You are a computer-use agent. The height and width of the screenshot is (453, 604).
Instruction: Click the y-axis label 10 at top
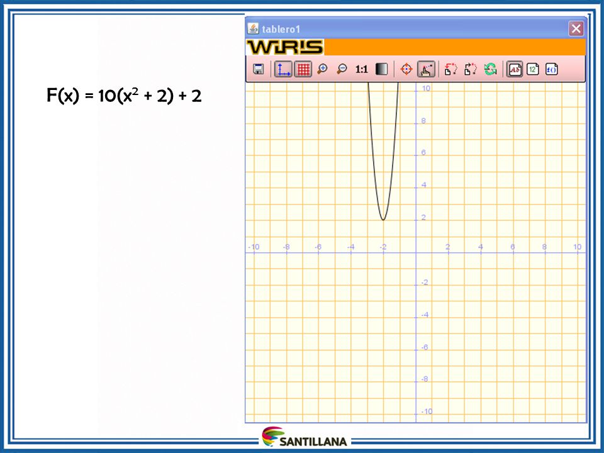[426, 88]
